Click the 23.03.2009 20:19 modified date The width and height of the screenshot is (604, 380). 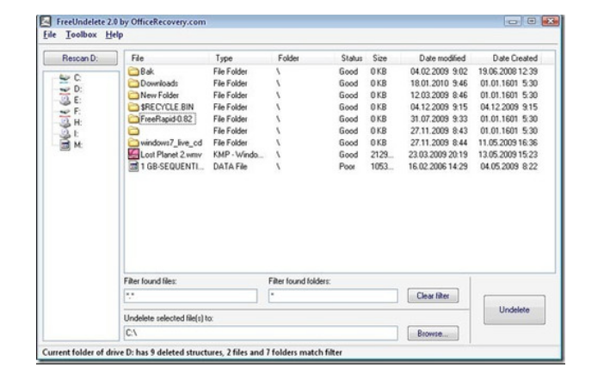[x=438, y=155]
